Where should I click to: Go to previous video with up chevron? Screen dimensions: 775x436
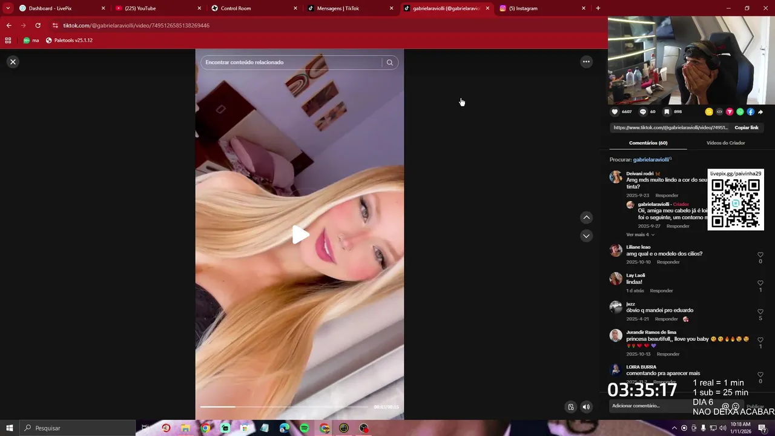click(x=586, y=217)
